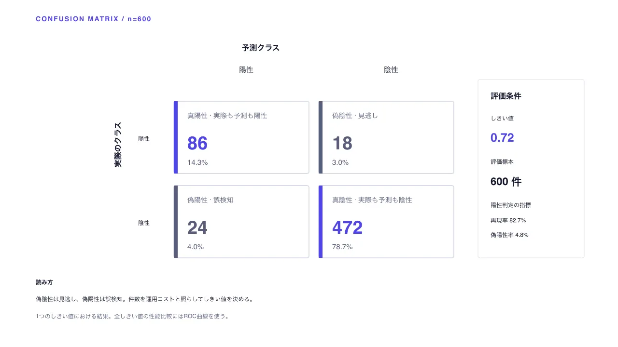Image resolution: width=618 pixels, height=347 pixels.
Task: Click the 3.0% percentage
Action: point(340,162)
